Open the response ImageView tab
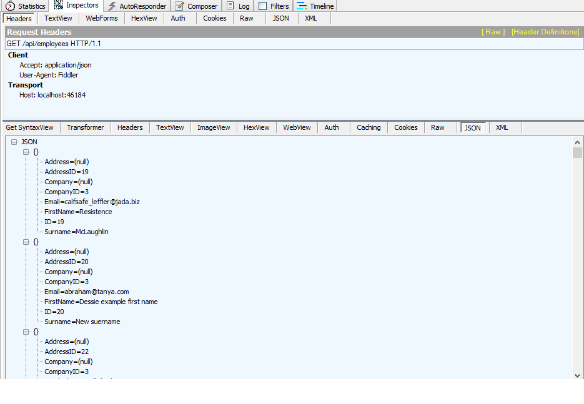584x404 pixels. point(214,127)
